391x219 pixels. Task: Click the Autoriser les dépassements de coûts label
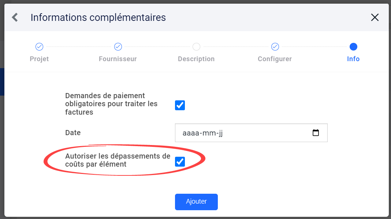[x=118, y=160]
